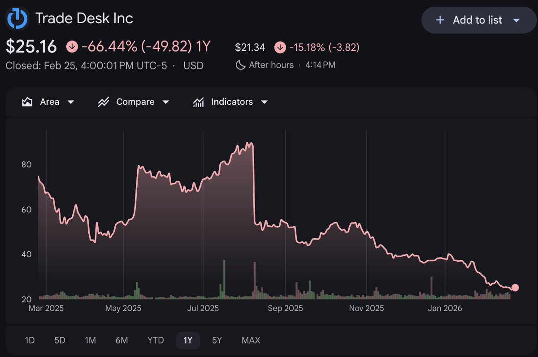Click the Sep 2025 axis label

(x=286, y=308)
